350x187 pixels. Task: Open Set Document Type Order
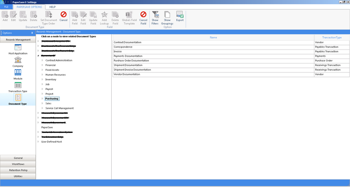(x=49, y=18)
